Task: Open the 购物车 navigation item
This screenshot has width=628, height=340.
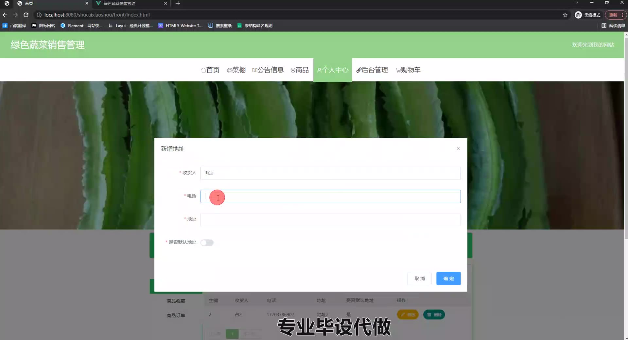Action: click(x=408, y=70)
